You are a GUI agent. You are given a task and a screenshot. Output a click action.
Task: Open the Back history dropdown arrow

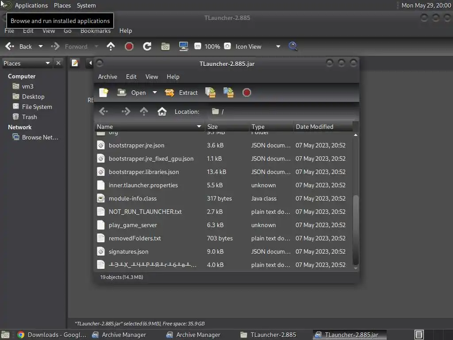click(40, 46)
